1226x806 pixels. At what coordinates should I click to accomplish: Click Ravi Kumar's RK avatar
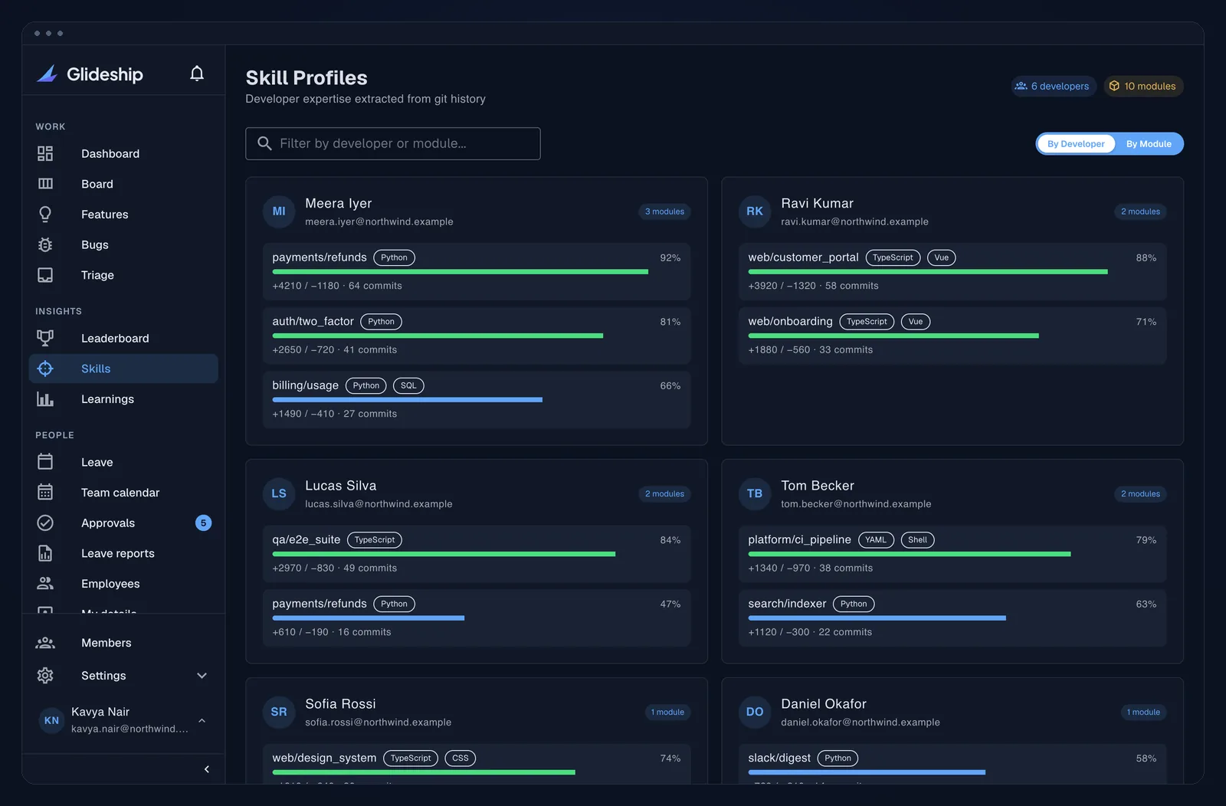click(x=755, y=211)
